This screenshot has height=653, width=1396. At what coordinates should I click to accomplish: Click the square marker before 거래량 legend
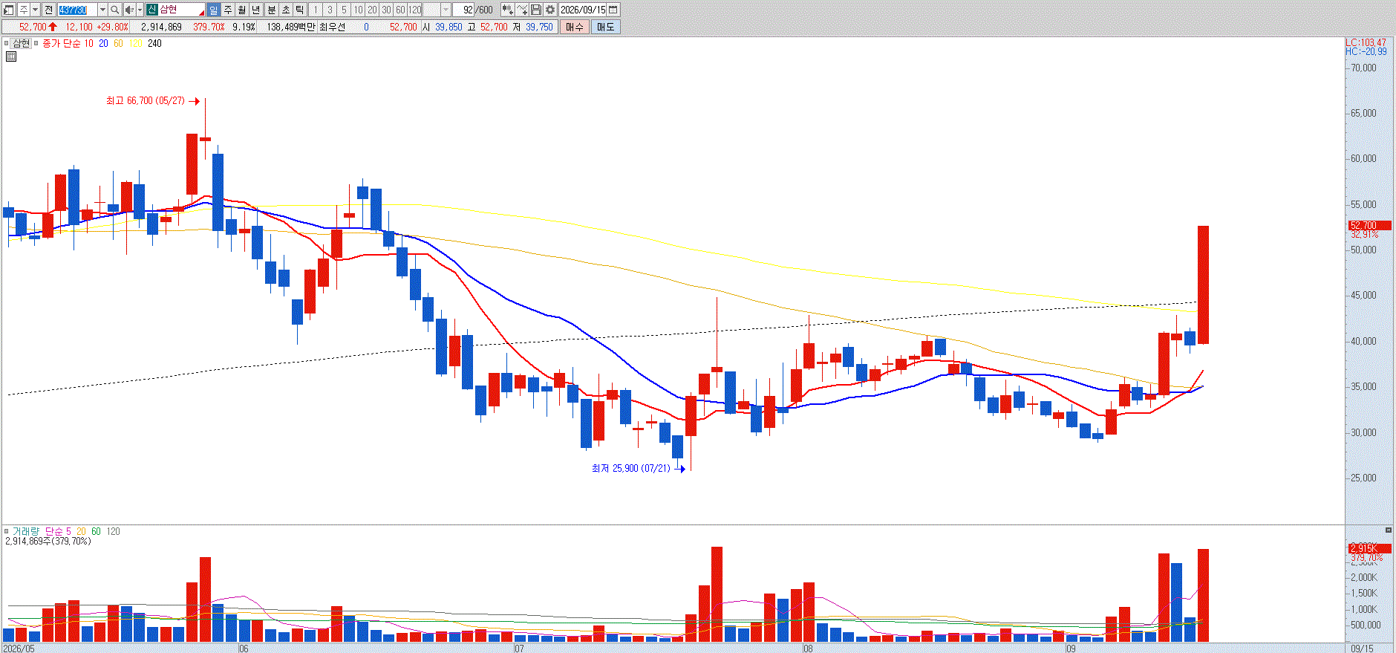coord(7,531)
